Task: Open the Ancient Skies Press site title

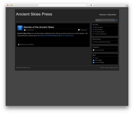Action: 34,14
